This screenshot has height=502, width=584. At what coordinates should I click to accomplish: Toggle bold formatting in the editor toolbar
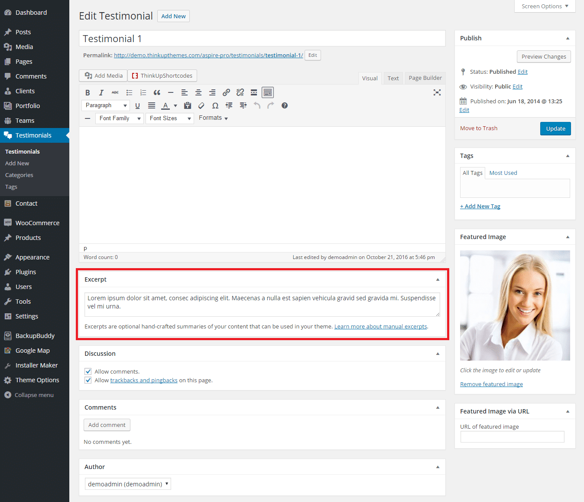[88, 92]
